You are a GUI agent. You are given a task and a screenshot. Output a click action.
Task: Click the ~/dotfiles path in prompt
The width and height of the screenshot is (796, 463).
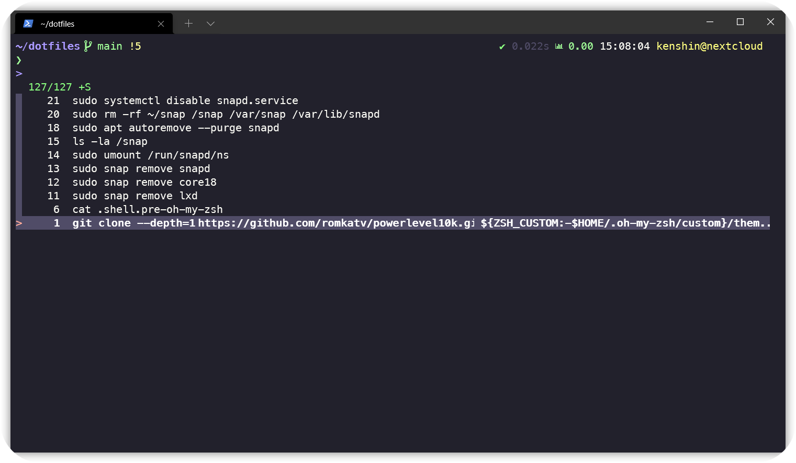point(48,46)
